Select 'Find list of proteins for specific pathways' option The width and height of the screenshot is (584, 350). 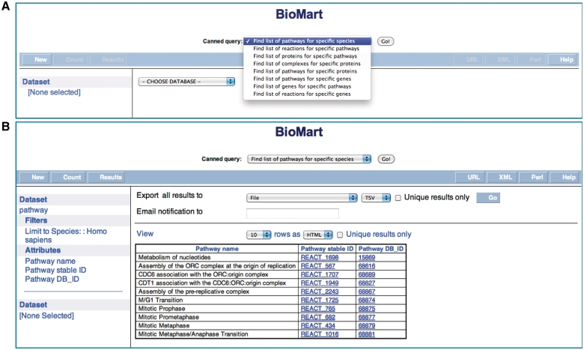coord(305,56)
